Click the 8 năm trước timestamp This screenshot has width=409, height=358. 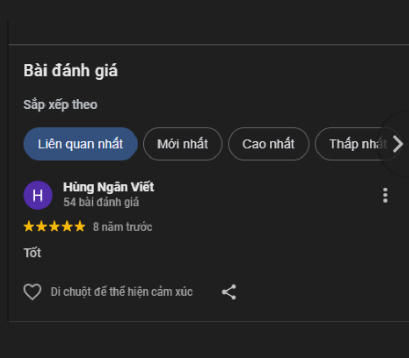[122, 227]
